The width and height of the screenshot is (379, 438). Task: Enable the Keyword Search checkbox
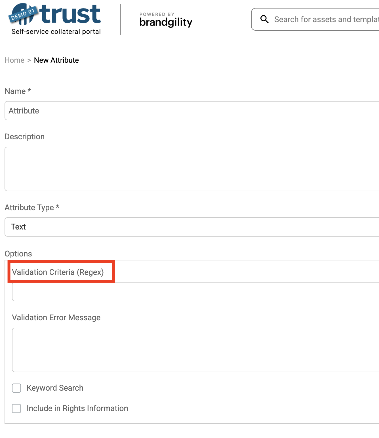16,388
